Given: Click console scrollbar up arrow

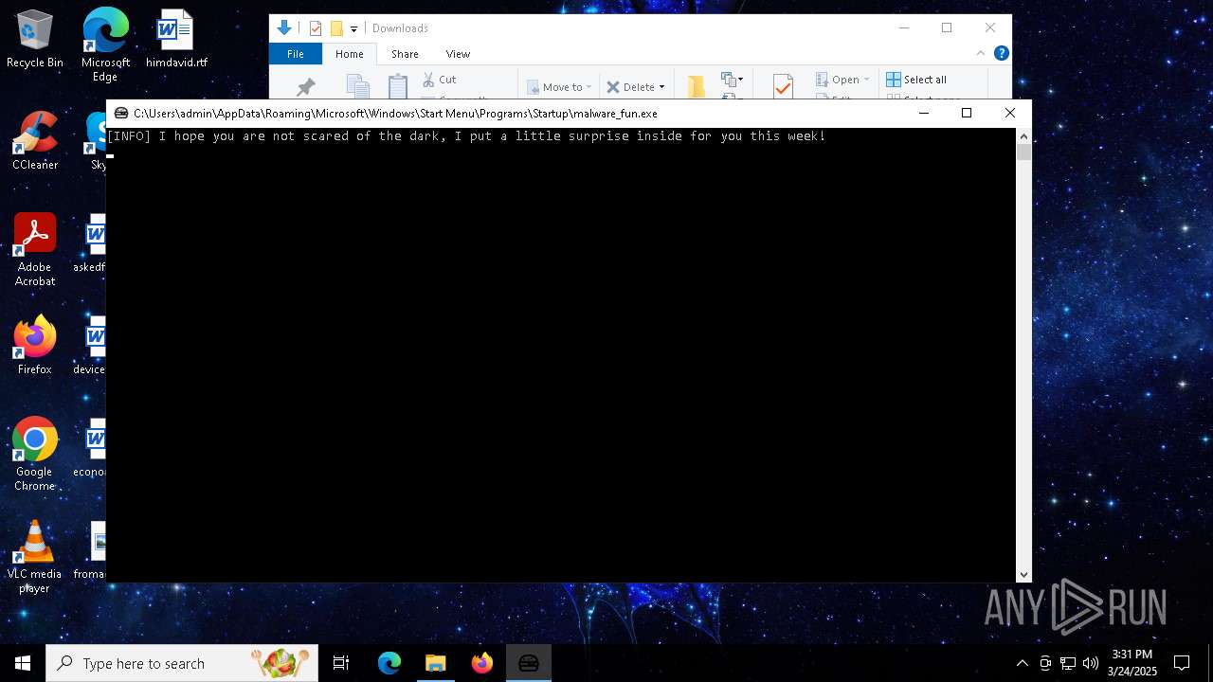Looking at the screenshot, I should coord(1023,135).
